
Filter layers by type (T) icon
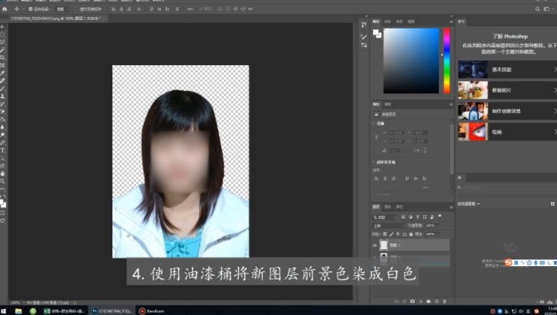418,217
